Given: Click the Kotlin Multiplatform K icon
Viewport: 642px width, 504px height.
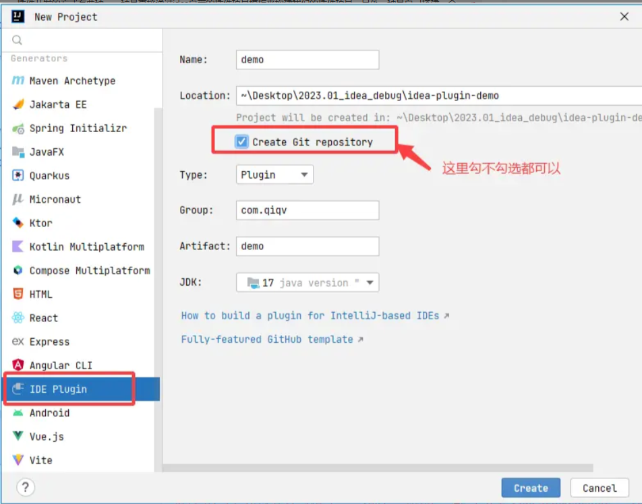Looking at the screenshot, I should 18,247.
